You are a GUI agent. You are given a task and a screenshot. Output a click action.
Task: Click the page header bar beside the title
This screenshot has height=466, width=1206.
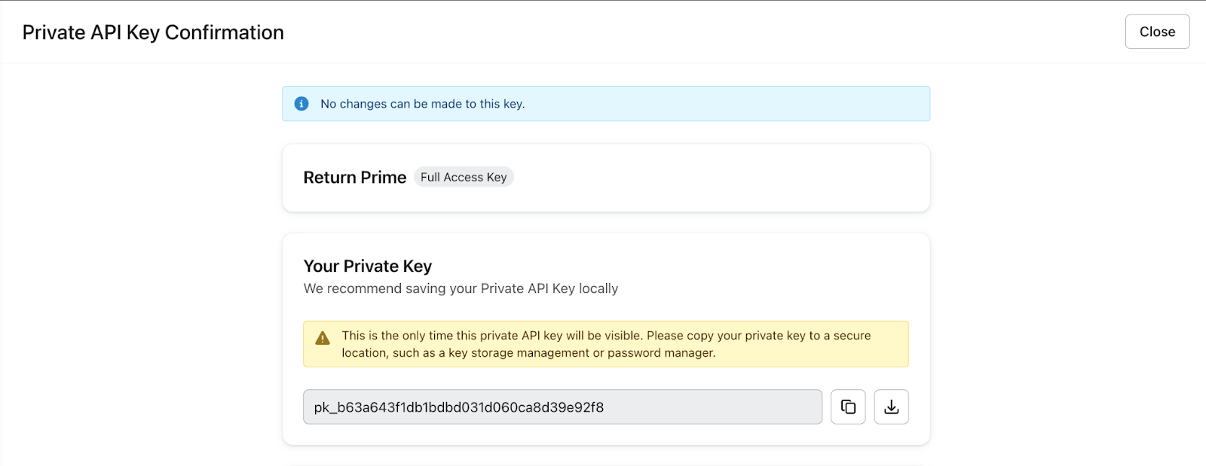pos(678,32)
